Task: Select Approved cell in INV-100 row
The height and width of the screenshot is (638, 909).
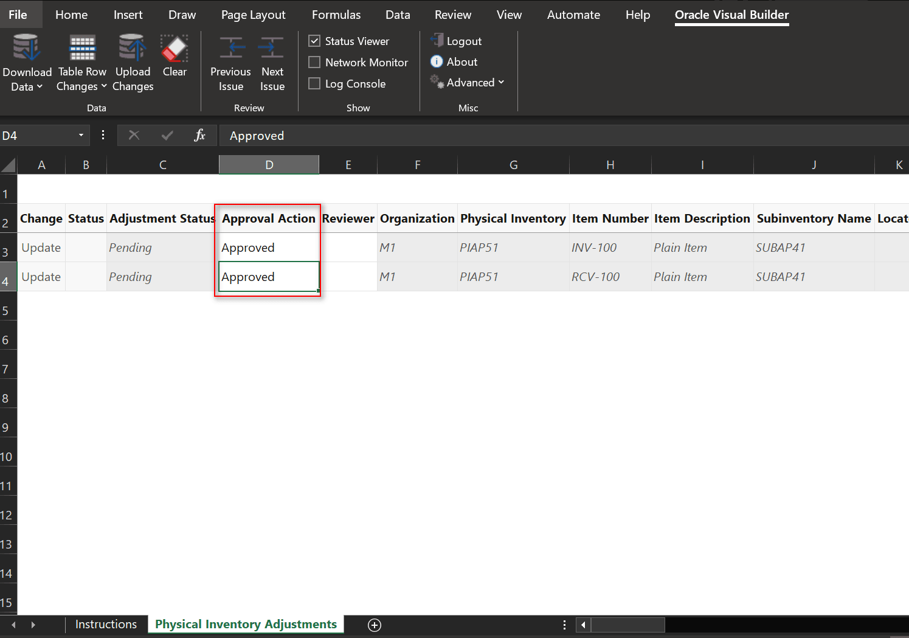Action: (269, 248)
